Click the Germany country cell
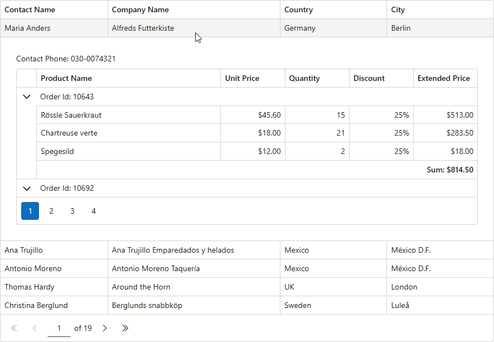The width and height of the screenshot is (494, 342). [x=333, y=28]
